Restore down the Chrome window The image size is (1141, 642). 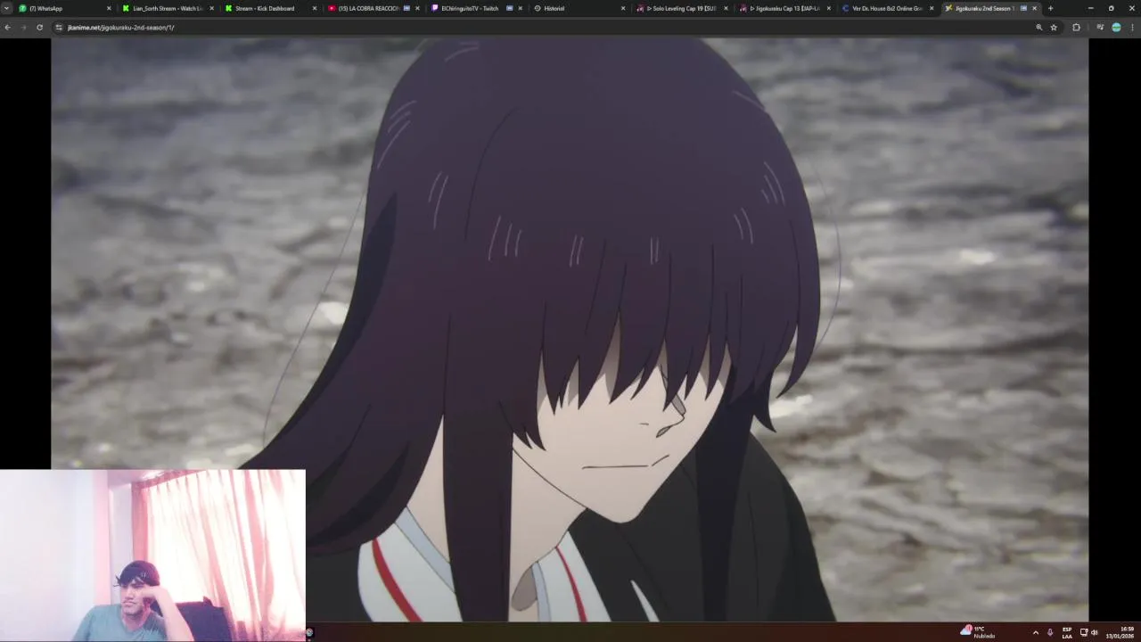1111,8
